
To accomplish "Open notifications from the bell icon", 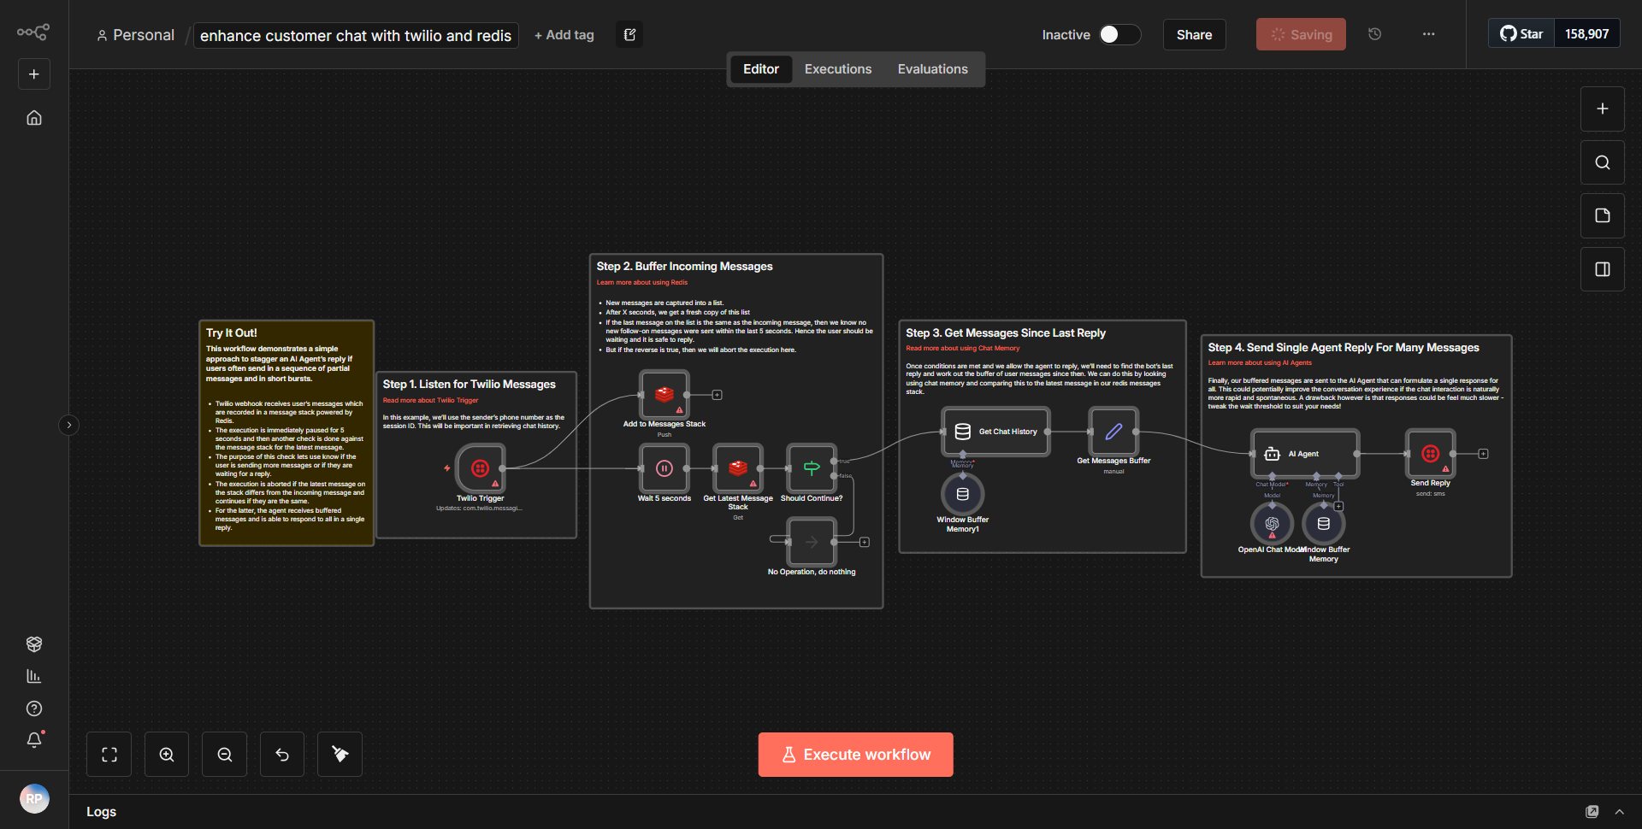I will click(x=34, y=740).
